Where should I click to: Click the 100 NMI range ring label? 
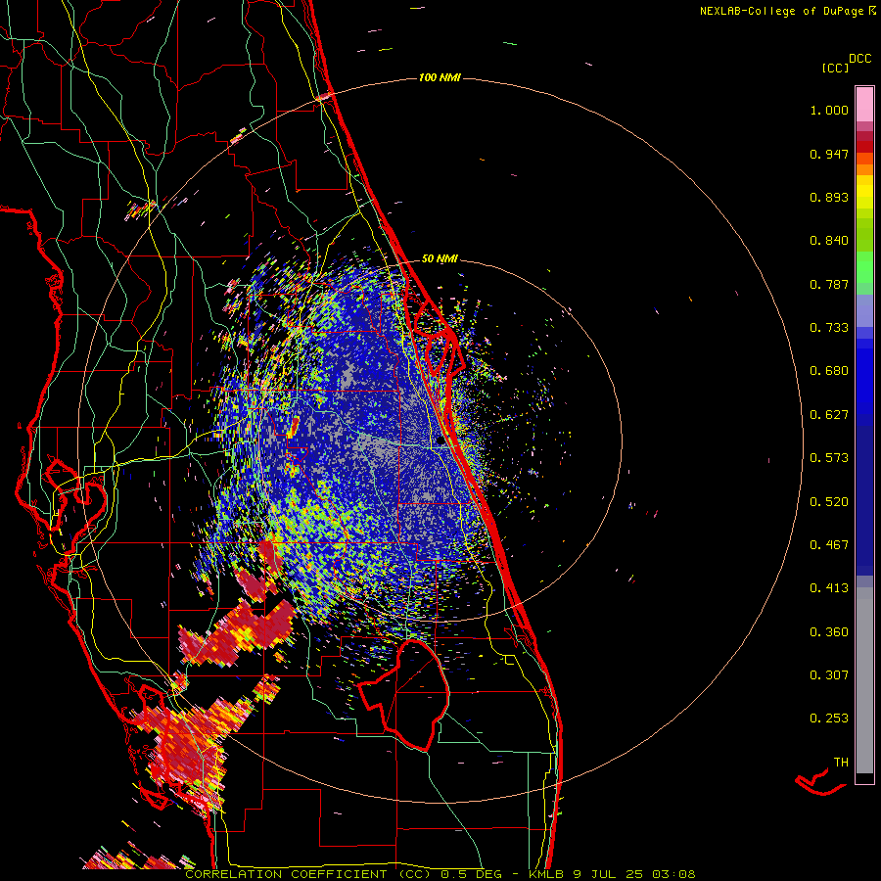pyautogui.click(x=440, y=77)
